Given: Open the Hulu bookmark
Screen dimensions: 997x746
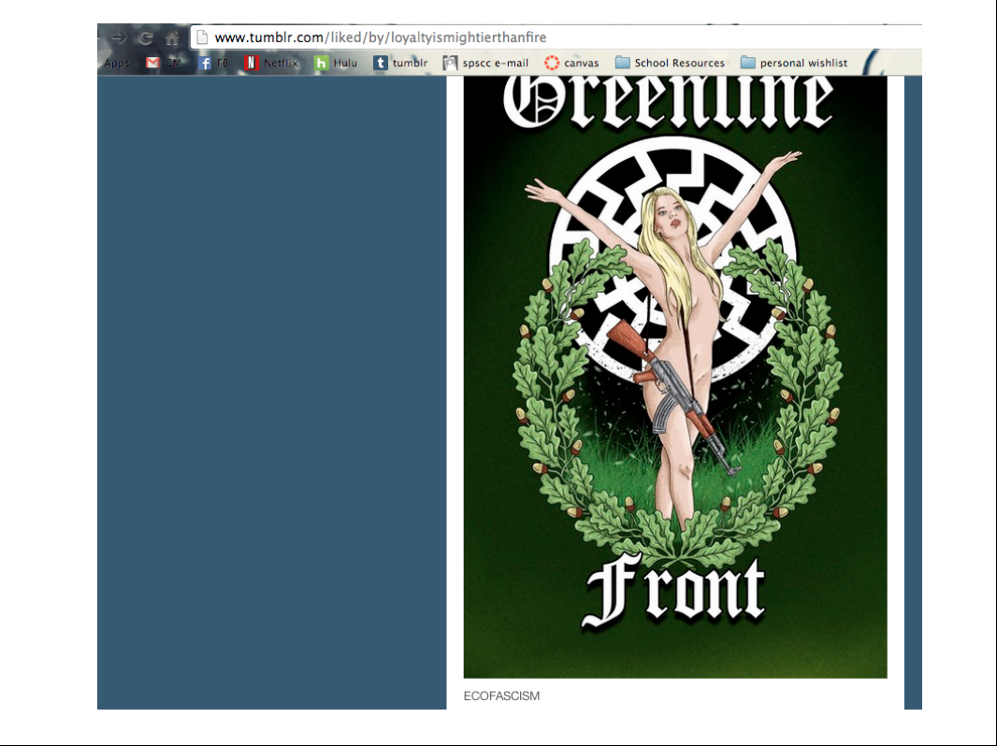Looking at the screenshot, I should [x=336, y=63].
